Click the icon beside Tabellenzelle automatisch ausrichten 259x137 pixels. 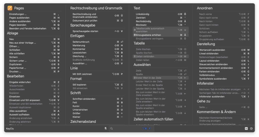[x=135, y=30]
